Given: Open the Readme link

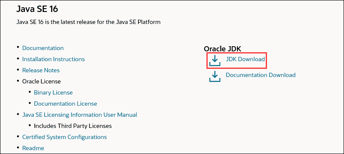Looking at the screenshot, I should (x=33, y=148).
